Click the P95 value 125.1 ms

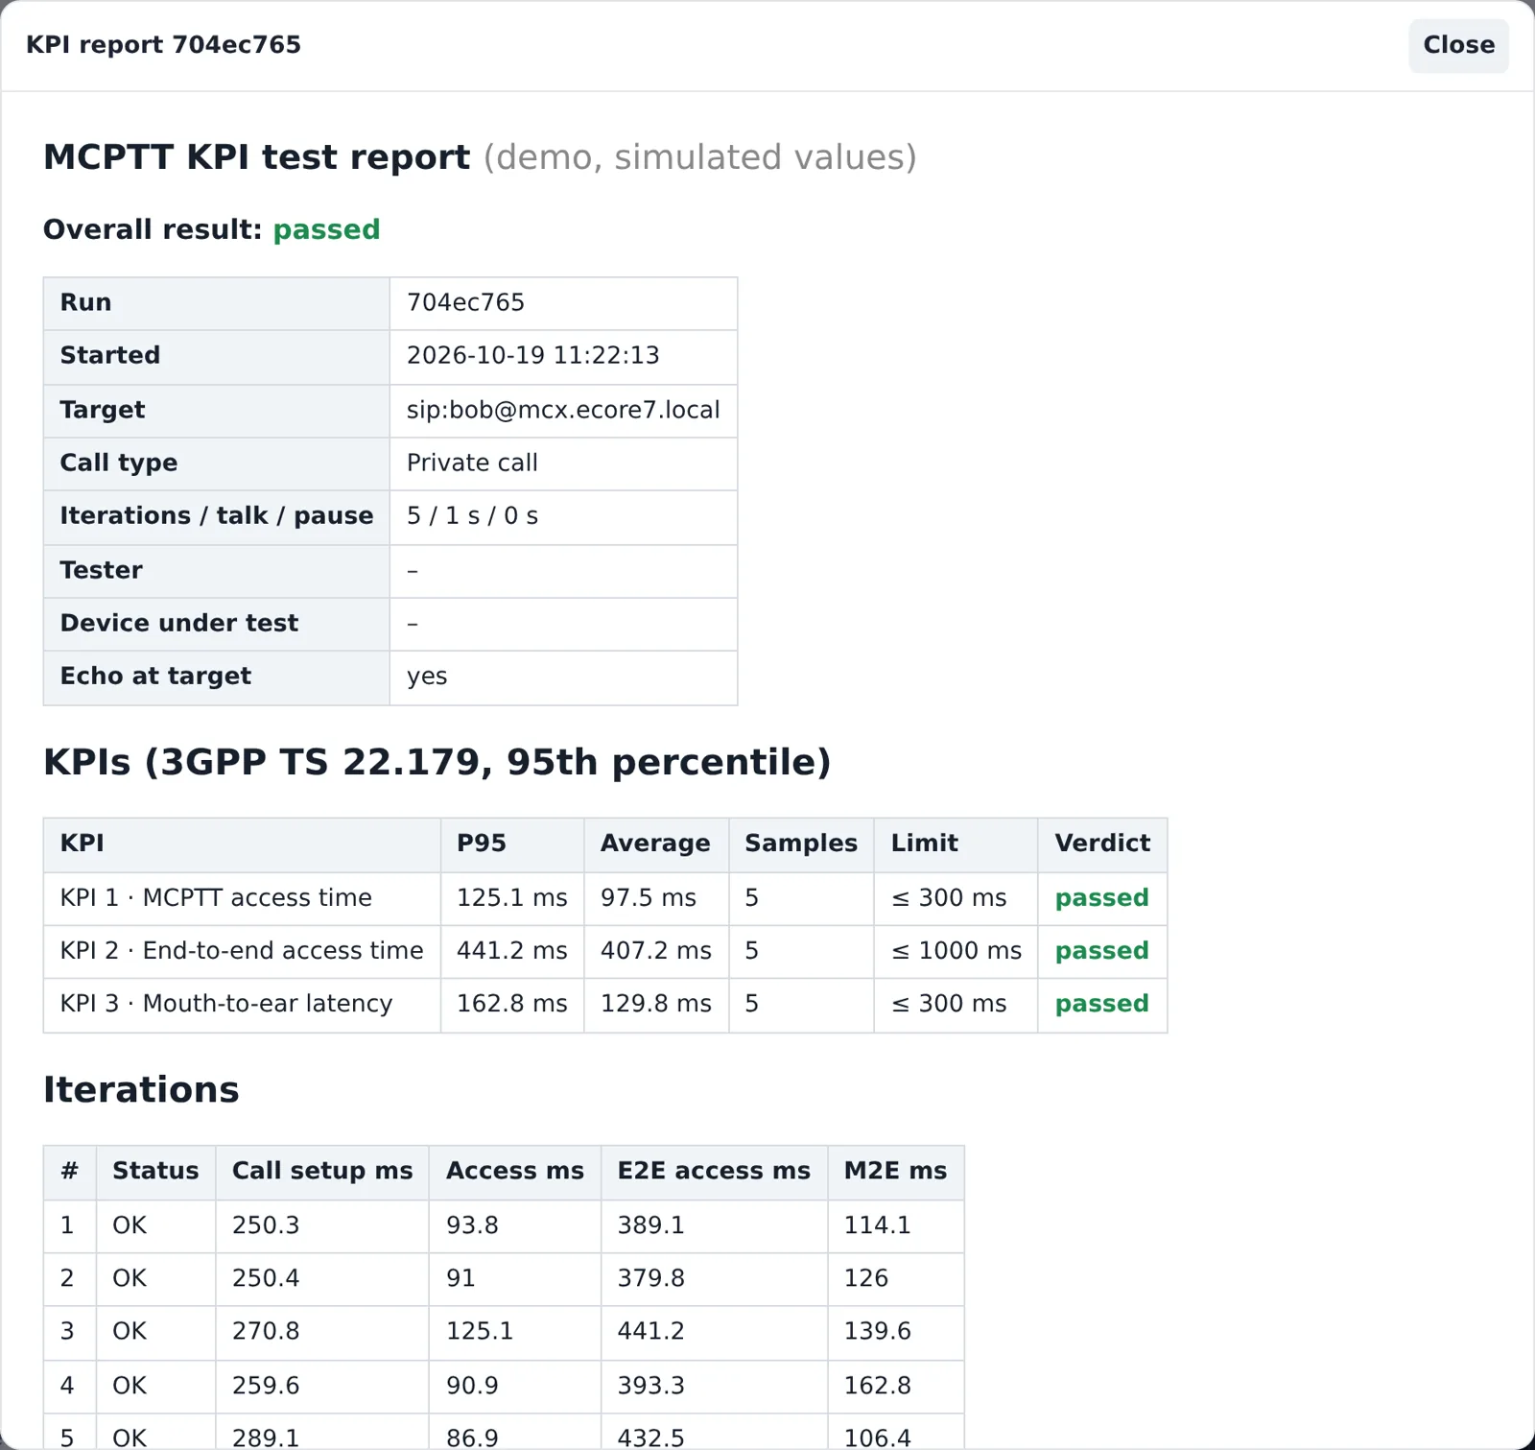tap(511, 898)
